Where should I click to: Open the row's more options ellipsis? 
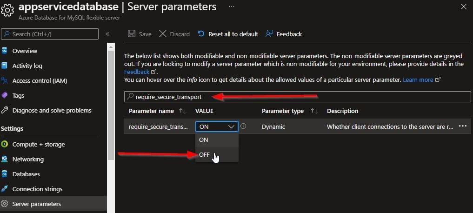point(462,126)
